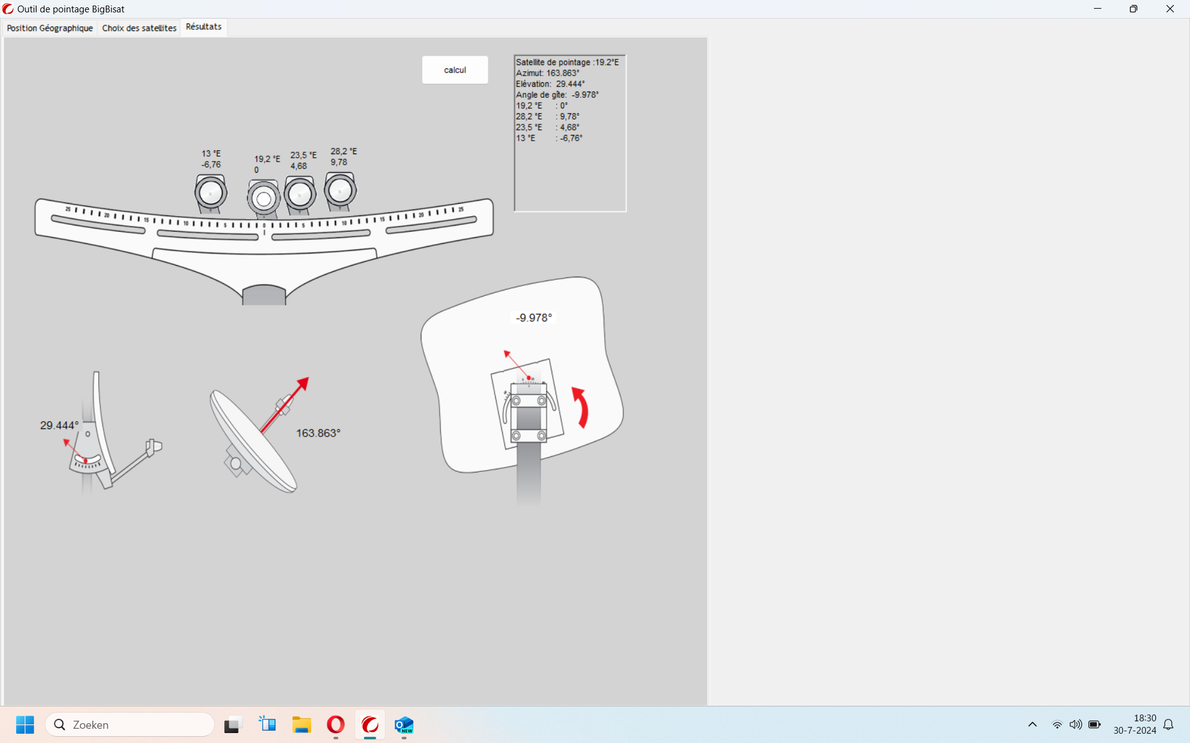
Task: Expand hidden system tray icons chevron
Action: coord(1032,724)
